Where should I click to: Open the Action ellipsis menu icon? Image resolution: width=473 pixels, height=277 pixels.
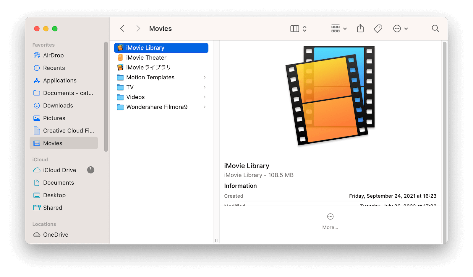[x=397, y=29]
